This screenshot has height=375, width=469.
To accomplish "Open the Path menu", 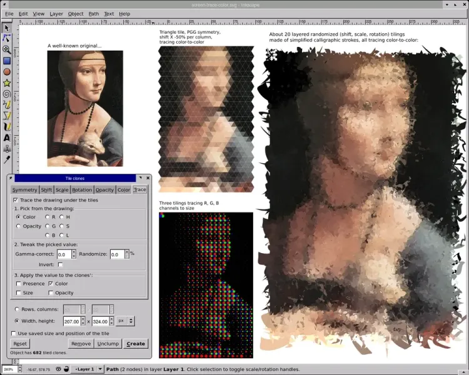I will coord(94,14).
